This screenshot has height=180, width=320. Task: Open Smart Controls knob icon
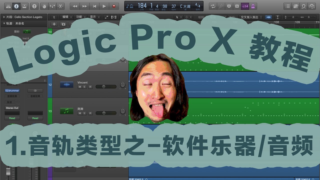point(44,6)
